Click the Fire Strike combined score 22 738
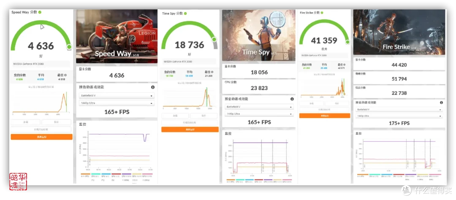The width and height of the screenshot is (456, 200). pos(399,93)
